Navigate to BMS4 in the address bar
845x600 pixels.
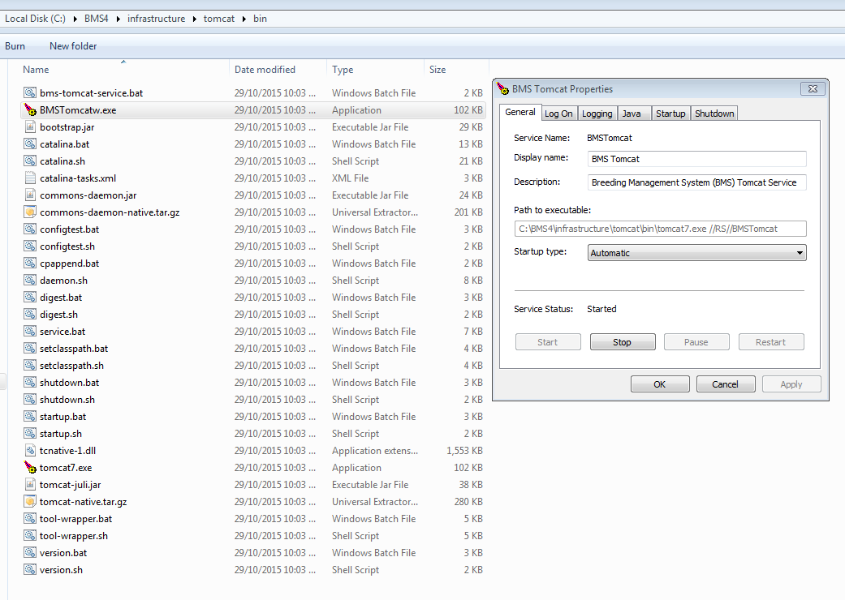coord(97,19)
